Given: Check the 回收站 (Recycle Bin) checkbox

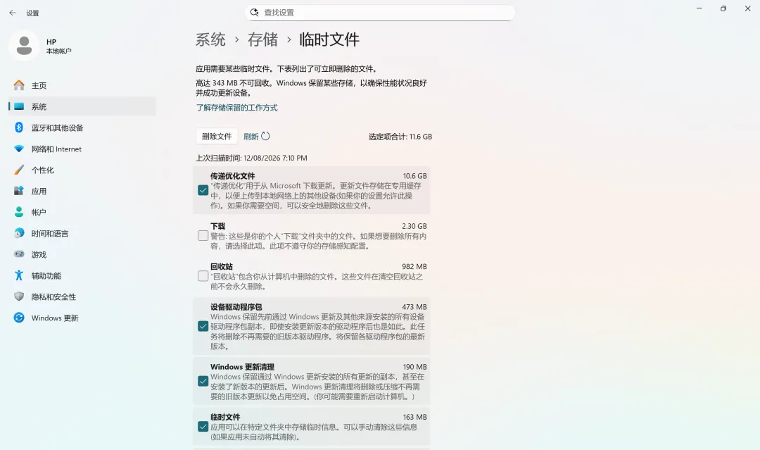Looking at the screenshot, I should (x=203, y=276).
